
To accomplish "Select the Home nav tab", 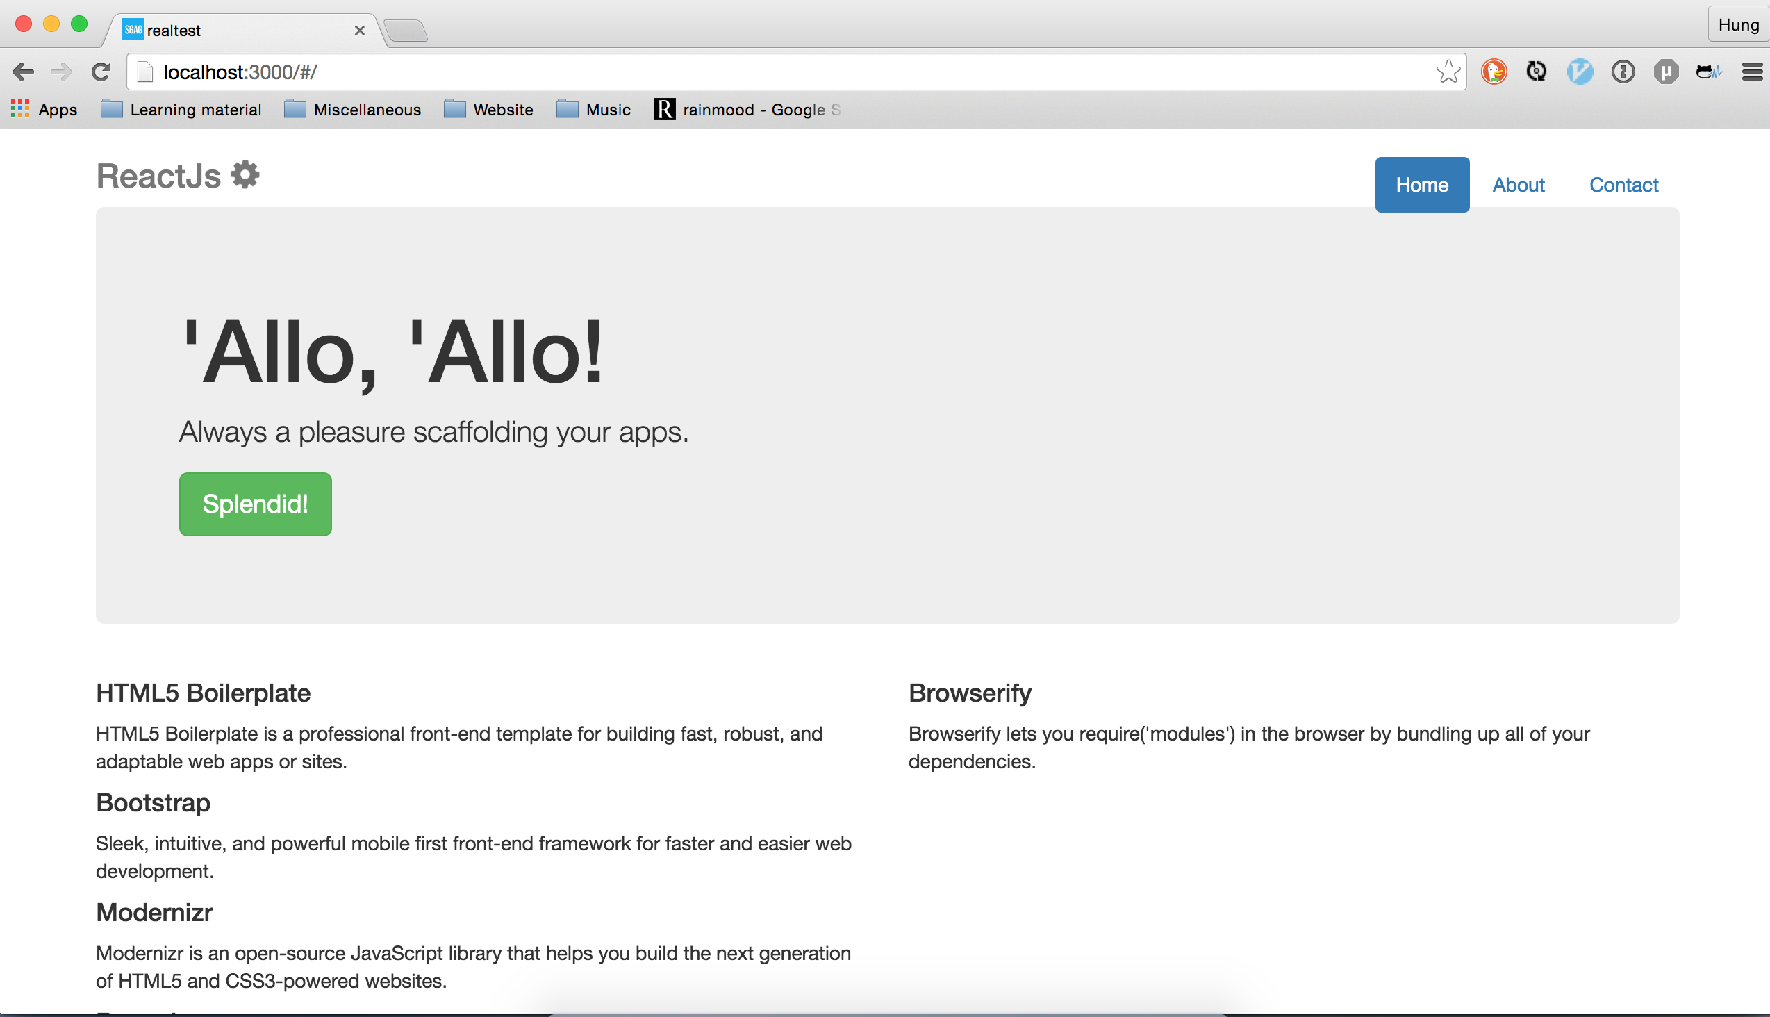I will click(x=1421, y=185).
